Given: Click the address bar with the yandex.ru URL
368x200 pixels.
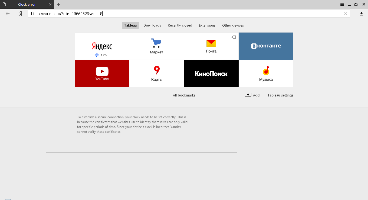Looking at the screenshot, I should click(x=108, y=13).
